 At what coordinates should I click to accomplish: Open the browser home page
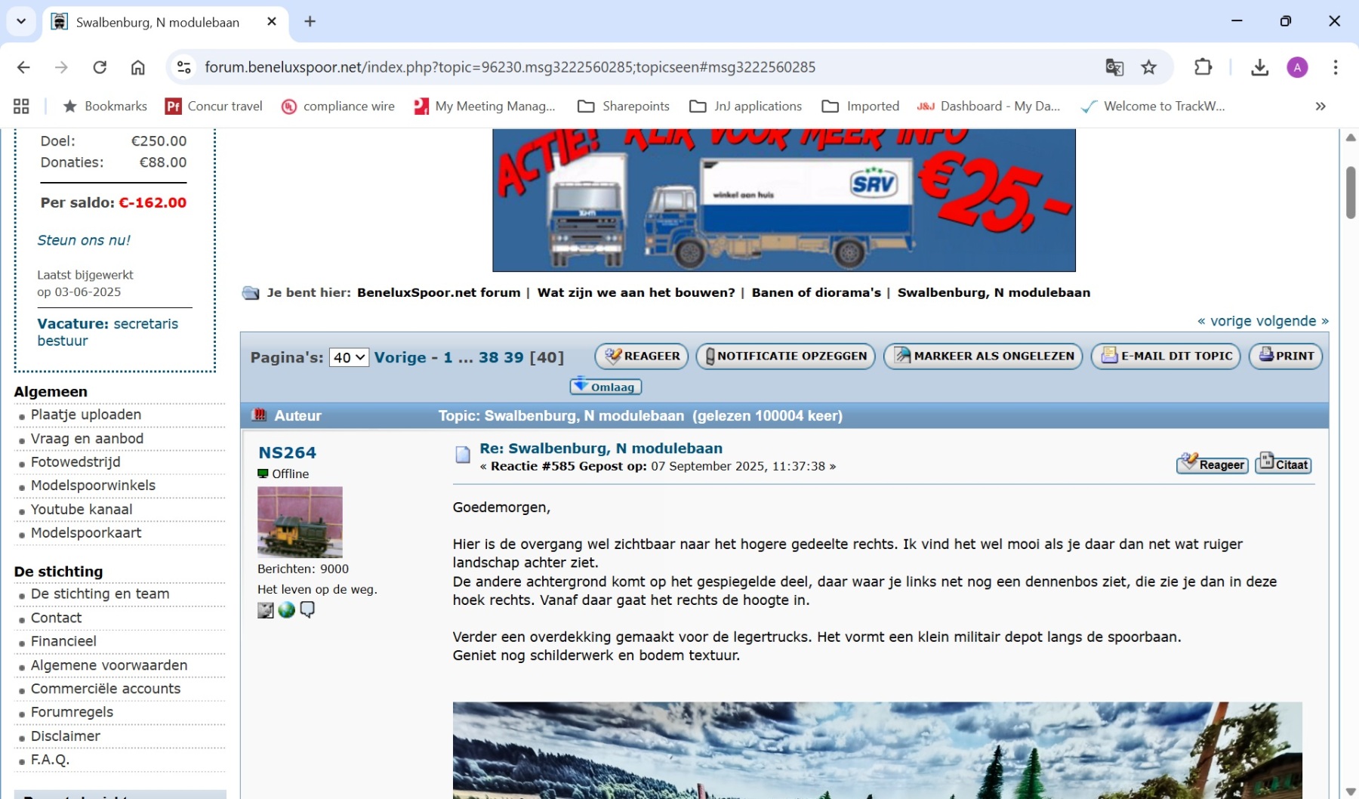pos(137,67)
